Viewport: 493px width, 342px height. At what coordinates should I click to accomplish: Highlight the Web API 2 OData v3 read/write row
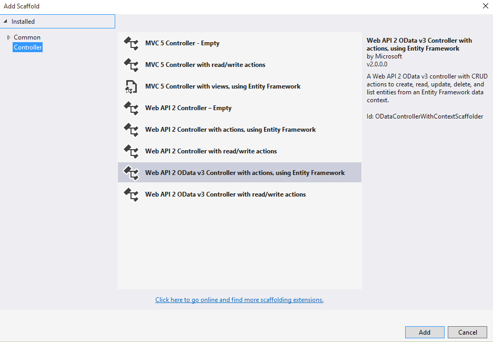click(x=225, y=194)
